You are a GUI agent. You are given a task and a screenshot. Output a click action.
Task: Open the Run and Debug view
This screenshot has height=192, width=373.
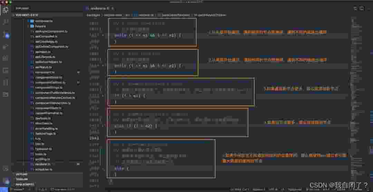click(6, 47)
